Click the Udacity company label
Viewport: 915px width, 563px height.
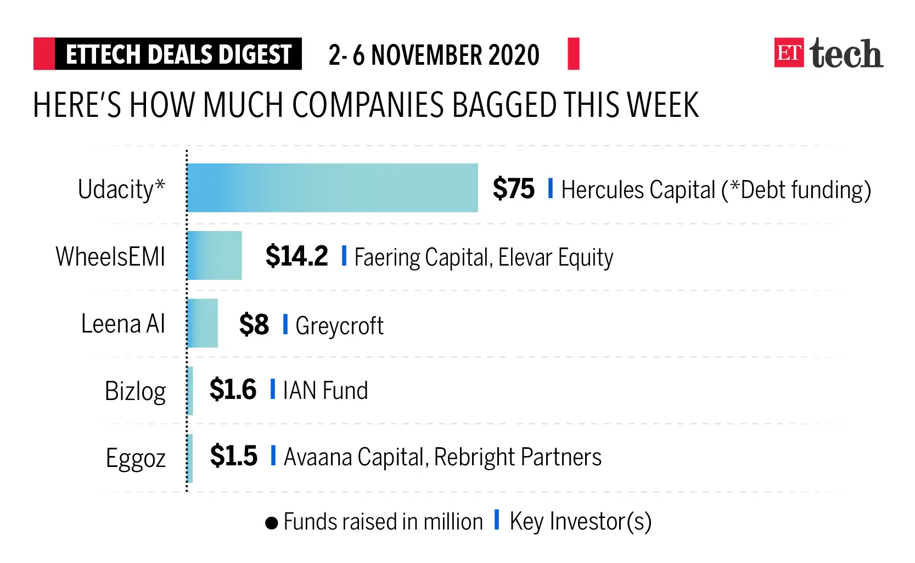pyautogui.click(x=121, y=189)
